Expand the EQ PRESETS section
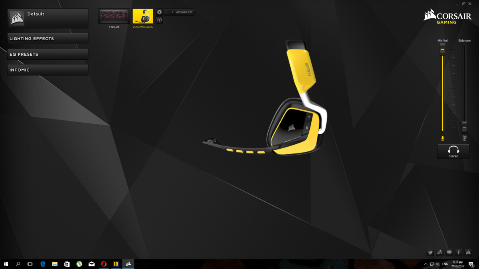This screenshot has width=479, height=269. tap(48, 54)
